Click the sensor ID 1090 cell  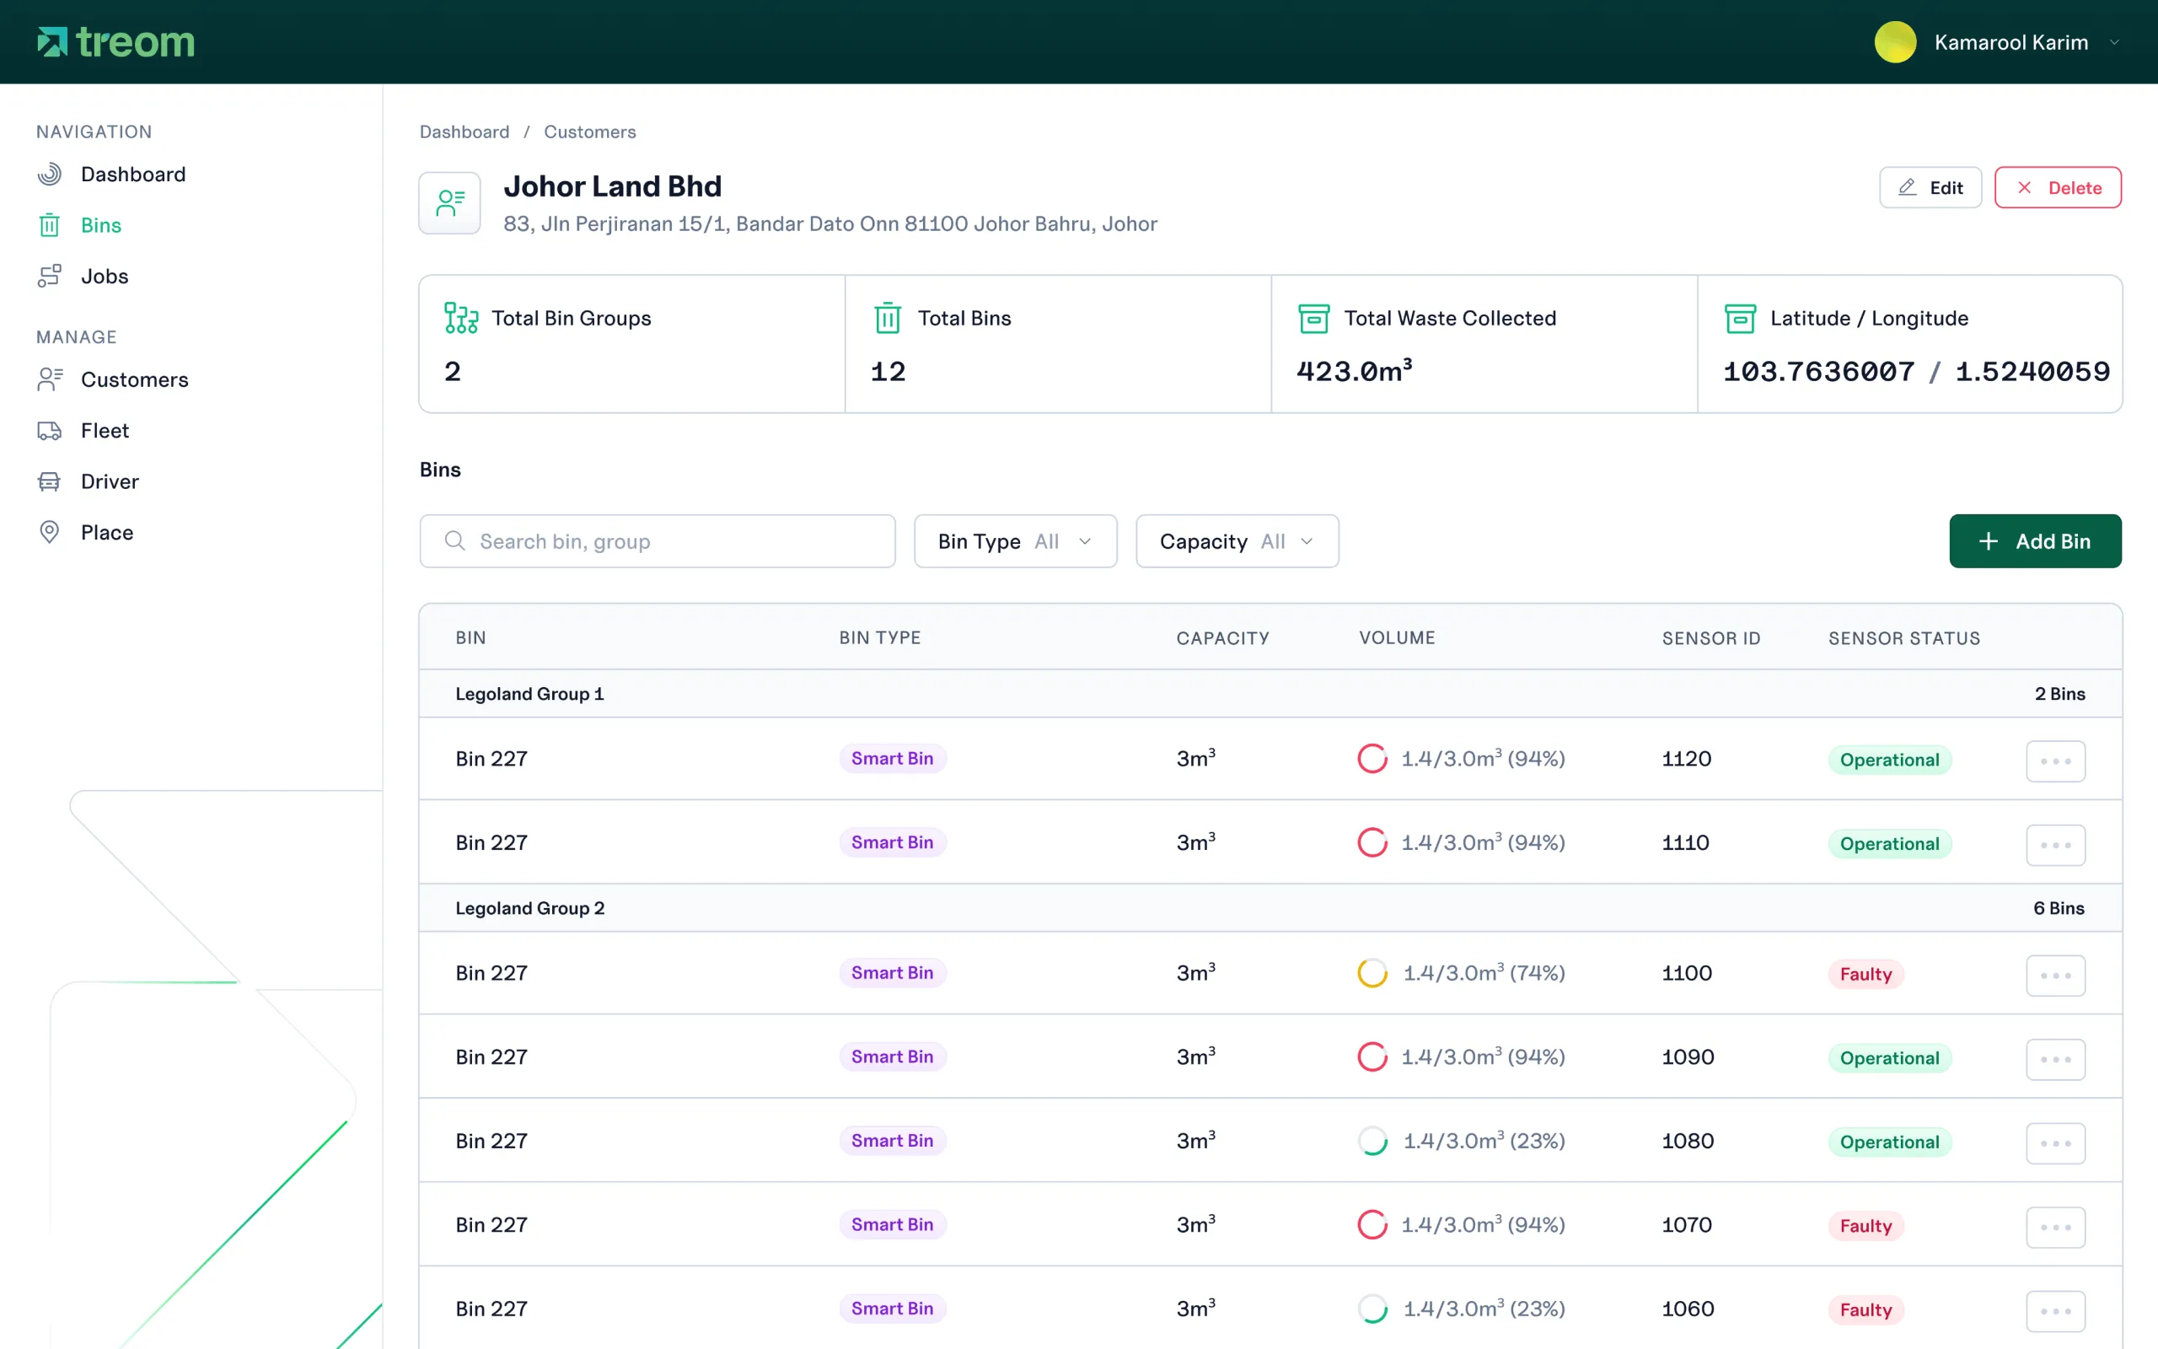click(1688, 1056)
